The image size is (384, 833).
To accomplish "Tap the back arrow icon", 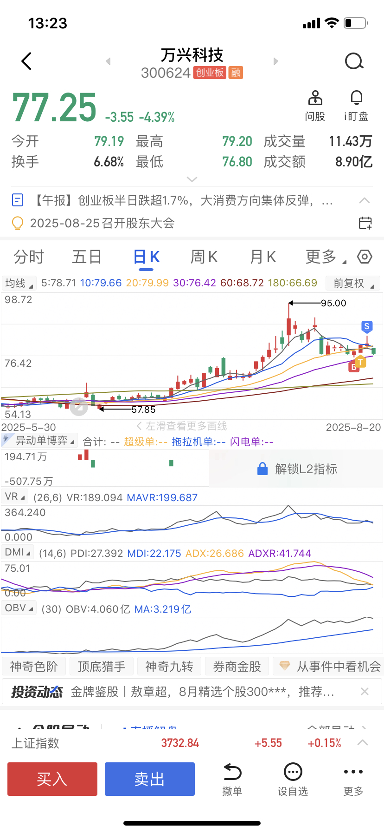I will (x=26, y=61).
